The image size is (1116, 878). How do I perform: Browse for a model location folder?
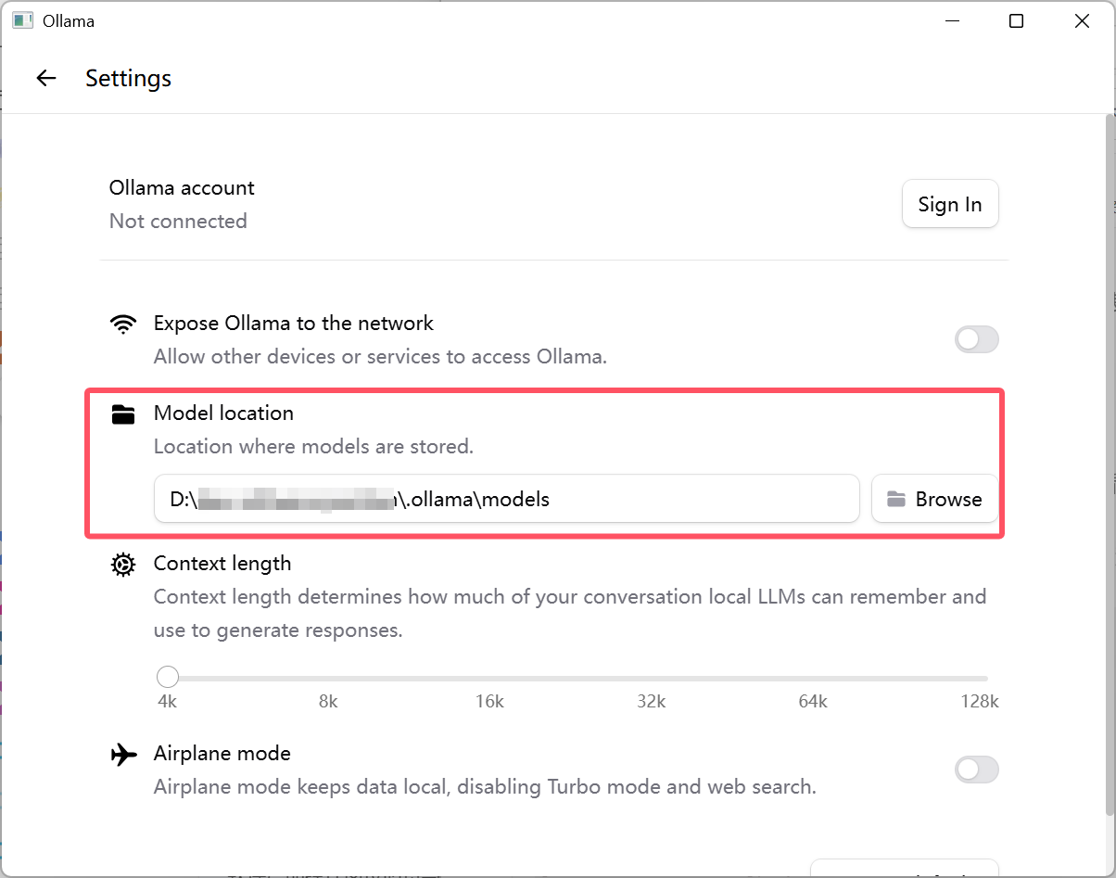pyautogui.click(x=934, y=499)
